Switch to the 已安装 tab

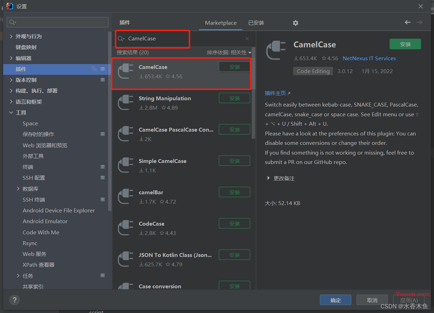(x=256, y=23)
